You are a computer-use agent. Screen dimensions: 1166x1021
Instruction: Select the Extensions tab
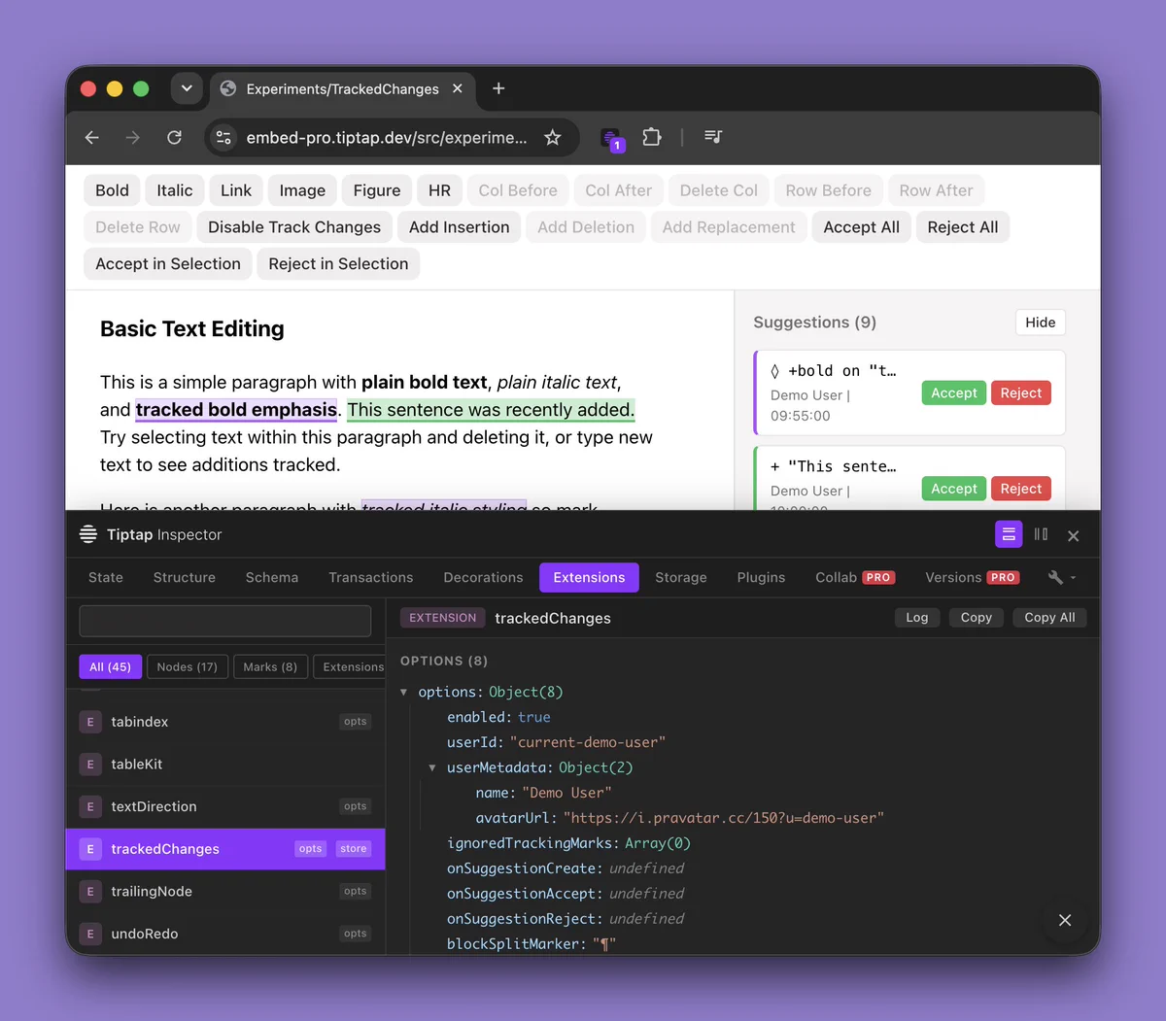point(589,577)
